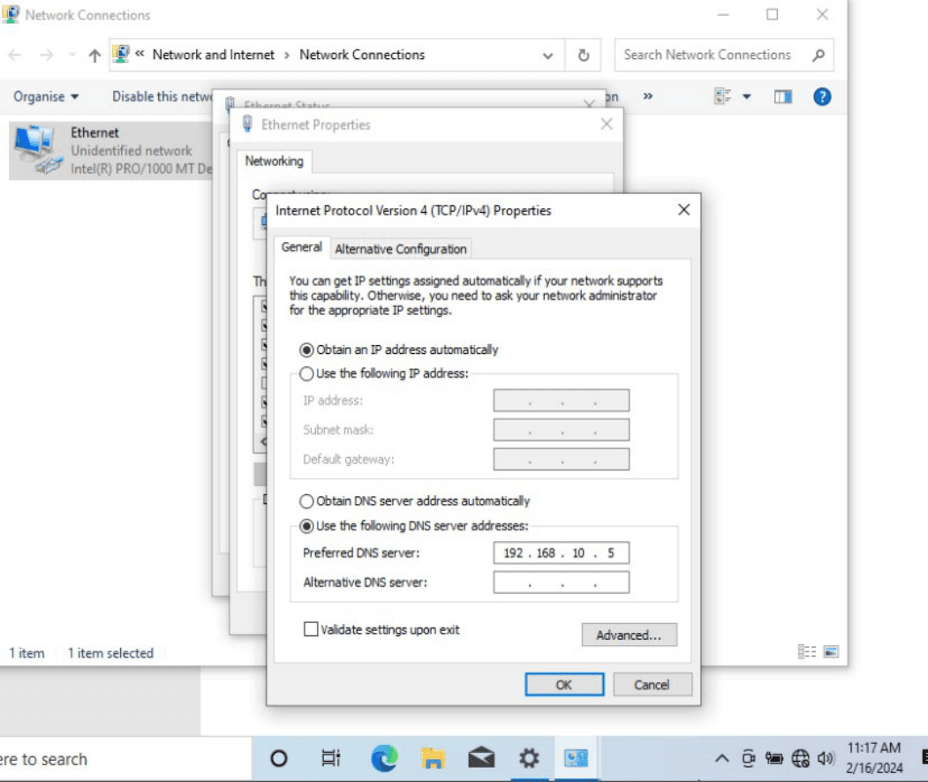The width and height of the screenshot is (928, 782).
Task: Navigate forward with the forward arrow
Action: [46, 55]
